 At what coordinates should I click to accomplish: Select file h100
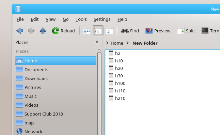coord(120,83)
